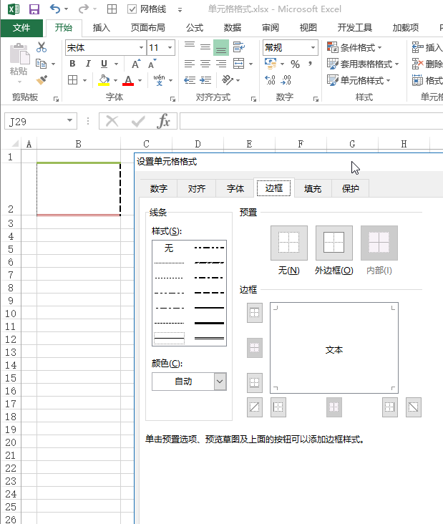Click the Format Painter brush icon

[x=42, y=80]
